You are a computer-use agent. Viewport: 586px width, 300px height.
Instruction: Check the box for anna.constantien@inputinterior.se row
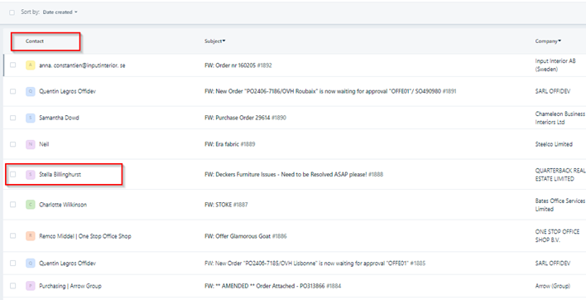[x=13, y=65]
